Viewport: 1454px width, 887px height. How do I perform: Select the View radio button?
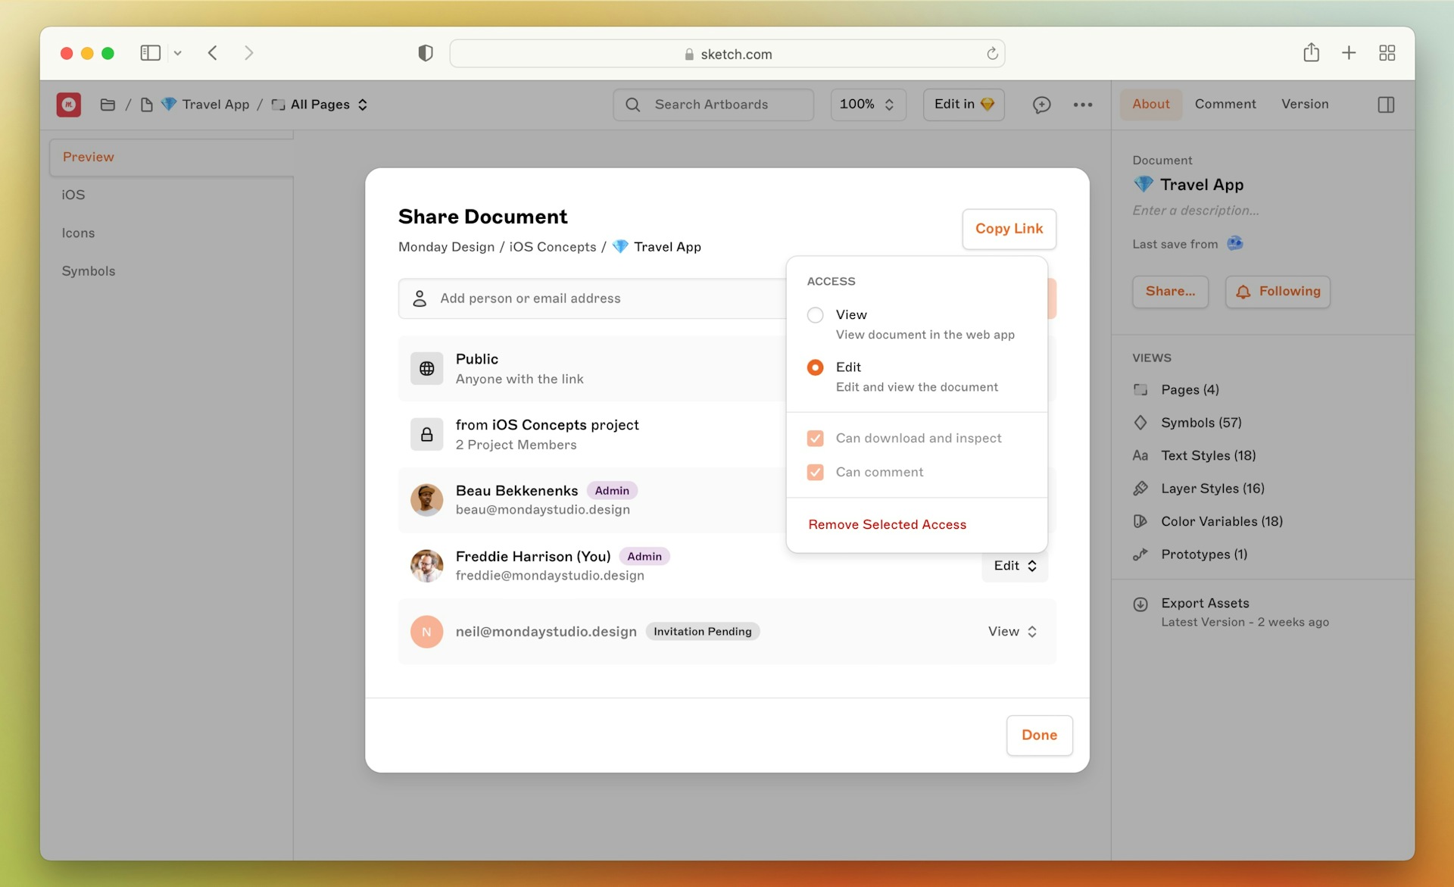click(816, 314)
